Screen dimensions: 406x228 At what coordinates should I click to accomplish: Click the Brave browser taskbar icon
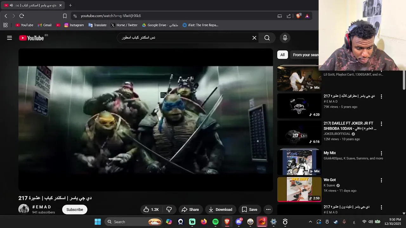[x=227, y=222]
